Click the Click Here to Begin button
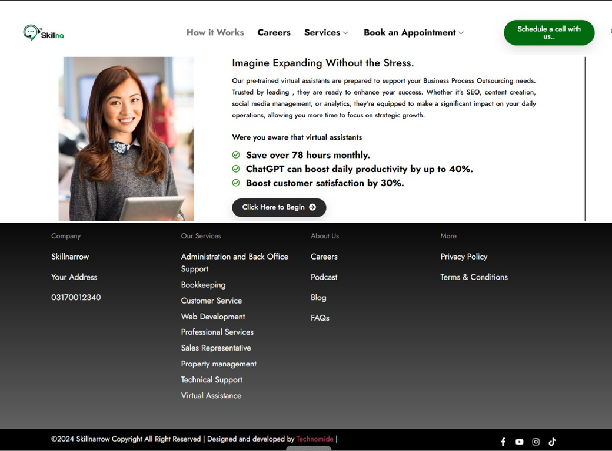Image resolution: width=612 pixels, height=451 pixels. click(279, 207)
